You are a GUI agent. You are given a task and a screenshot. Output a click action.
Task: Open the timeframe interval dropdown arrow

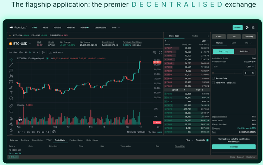37,52
